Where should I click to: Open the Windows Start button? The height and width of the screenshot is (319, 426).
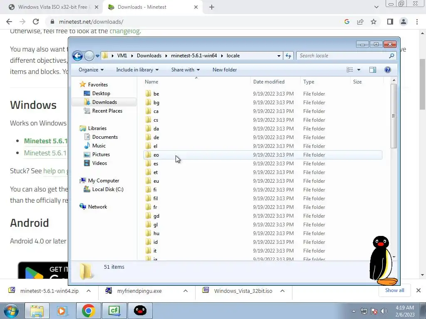pos(11,311)
